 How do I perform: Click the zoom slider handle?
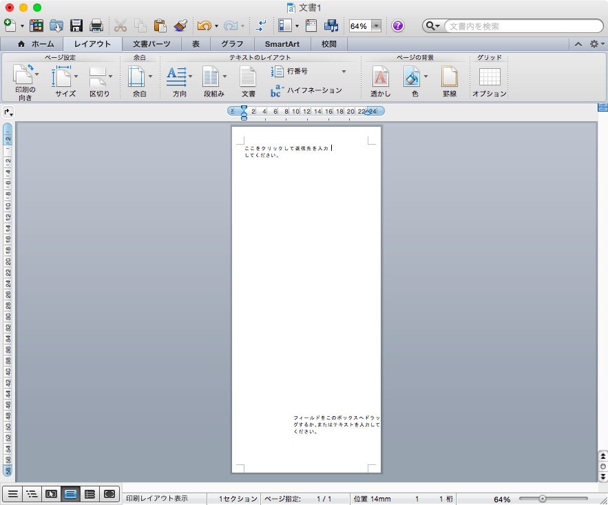tap(543, 499)
